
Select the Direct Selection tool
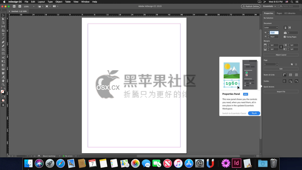click(x=3, y=19)
